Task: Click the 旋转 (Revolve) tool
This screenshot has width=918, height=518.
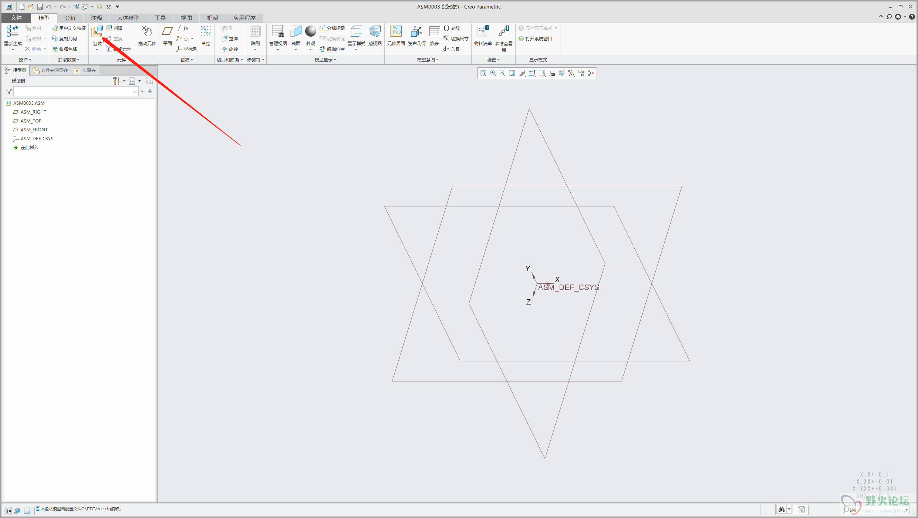Action: pos(230,49)
